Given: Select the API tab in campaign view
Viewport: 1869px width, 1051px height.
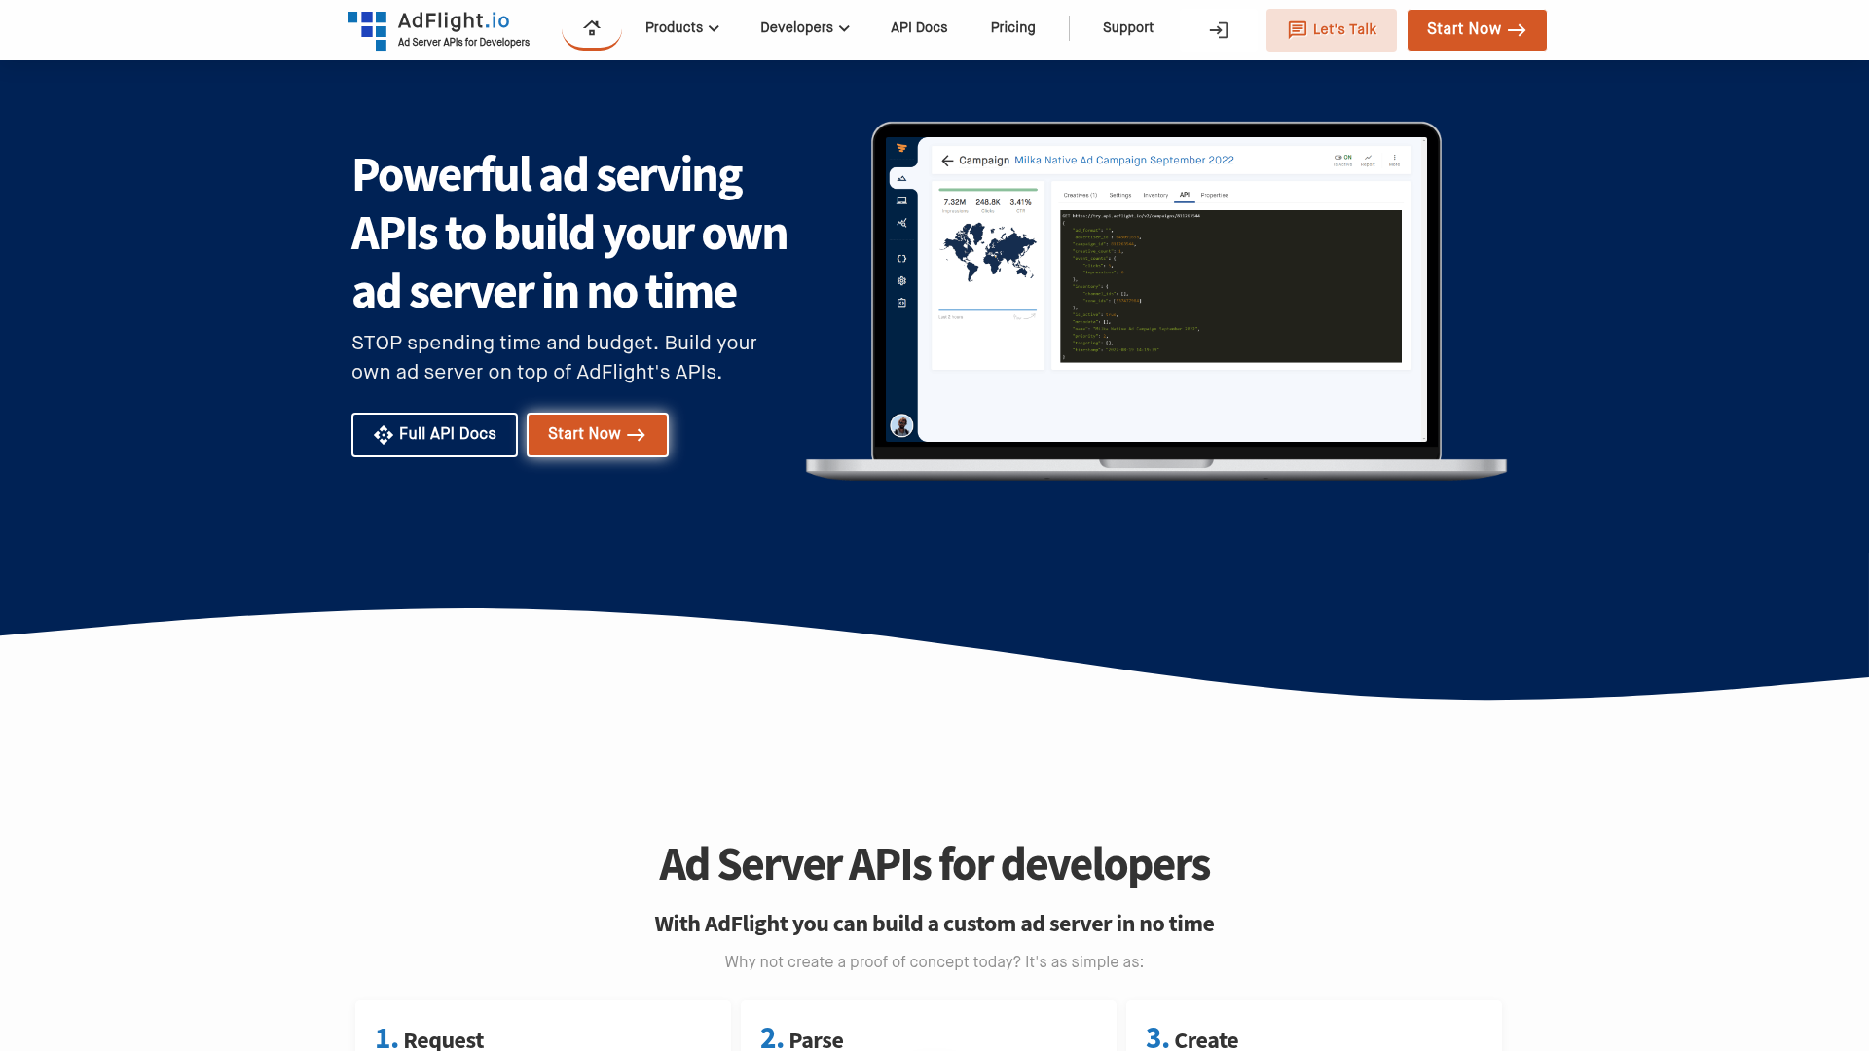Looking at the screenshot, I should pos(1184,195).
